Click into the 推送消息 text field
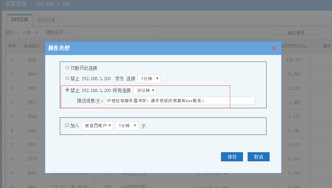Screen dimensions: 332x188 [180, 101]
